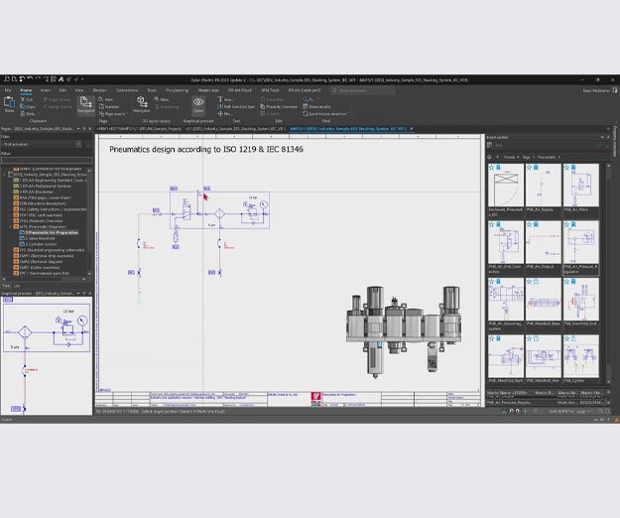Screen dimensions: 620x518
Task: Click the Insert center home icon
Action: click(489, 157)
